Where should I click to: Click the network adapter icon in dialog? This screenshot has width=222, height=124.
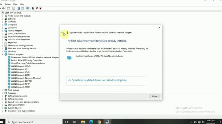pyautogui.click(x=69, y=58)
